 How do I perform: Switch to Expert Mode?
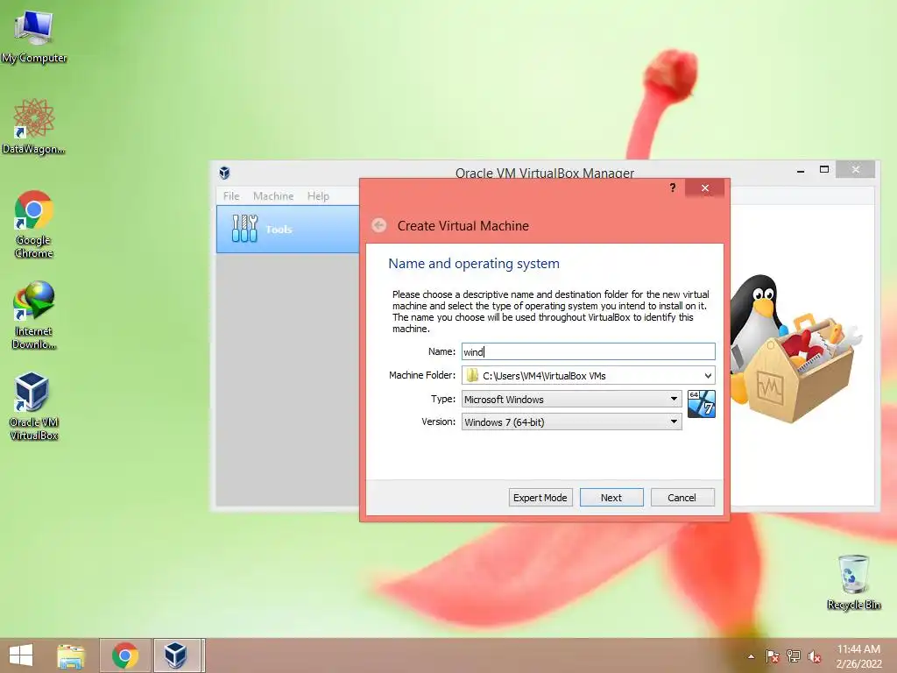click(540, 498)
